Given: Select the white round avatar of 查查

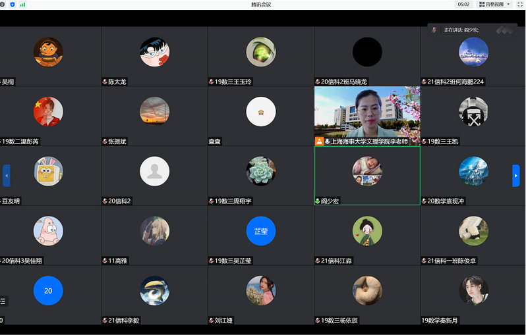Looking at the screenshot, I should (261, 111).
